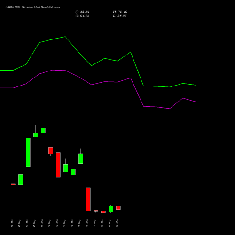Select the 08 May date label
The width and height of the screenshot is (235, 235).
[x=42, y=223]
